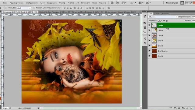Click Distribute top edges icon
The width and height of the screenshot is (195, 110).
(87, 8)
